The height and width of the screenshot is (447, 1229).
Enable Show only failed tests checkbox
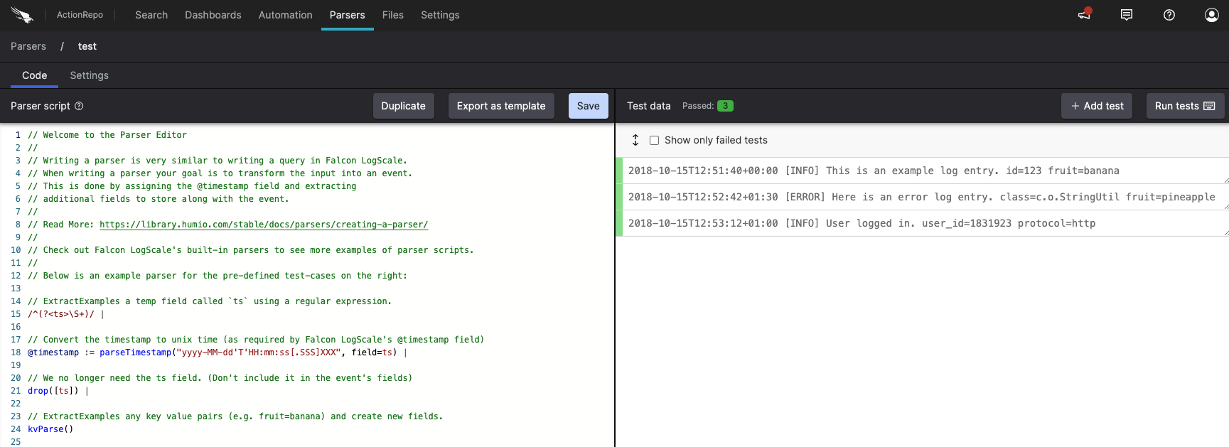pos(654,140)
